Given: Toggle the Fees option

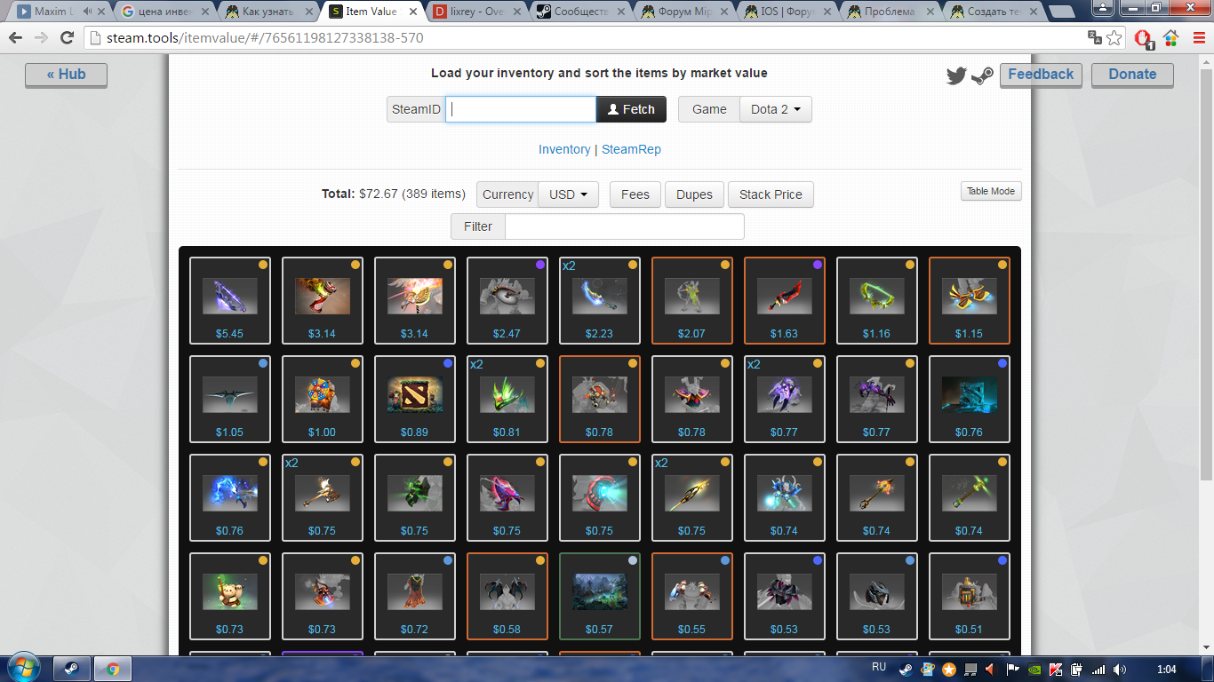Looking at the screenshot, I should (635, 194).
